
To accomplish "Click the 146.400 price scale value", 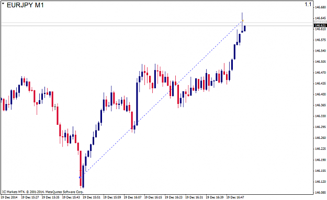I will pos(321,95).
